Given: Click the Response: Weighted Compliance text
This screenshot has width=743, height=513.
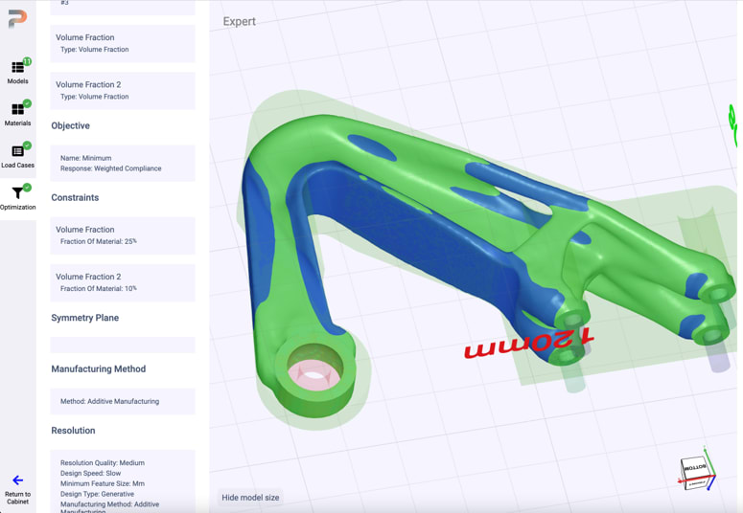Looking at the screenshot, I should tap(111, 168).
